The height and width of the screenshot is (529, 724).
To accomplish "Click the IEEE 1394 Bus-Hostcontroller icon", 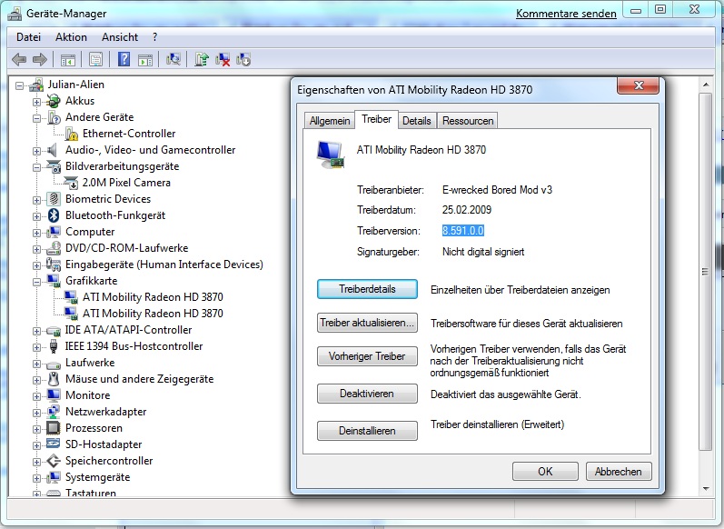I will pyautogui.click(x=54, y=346).
